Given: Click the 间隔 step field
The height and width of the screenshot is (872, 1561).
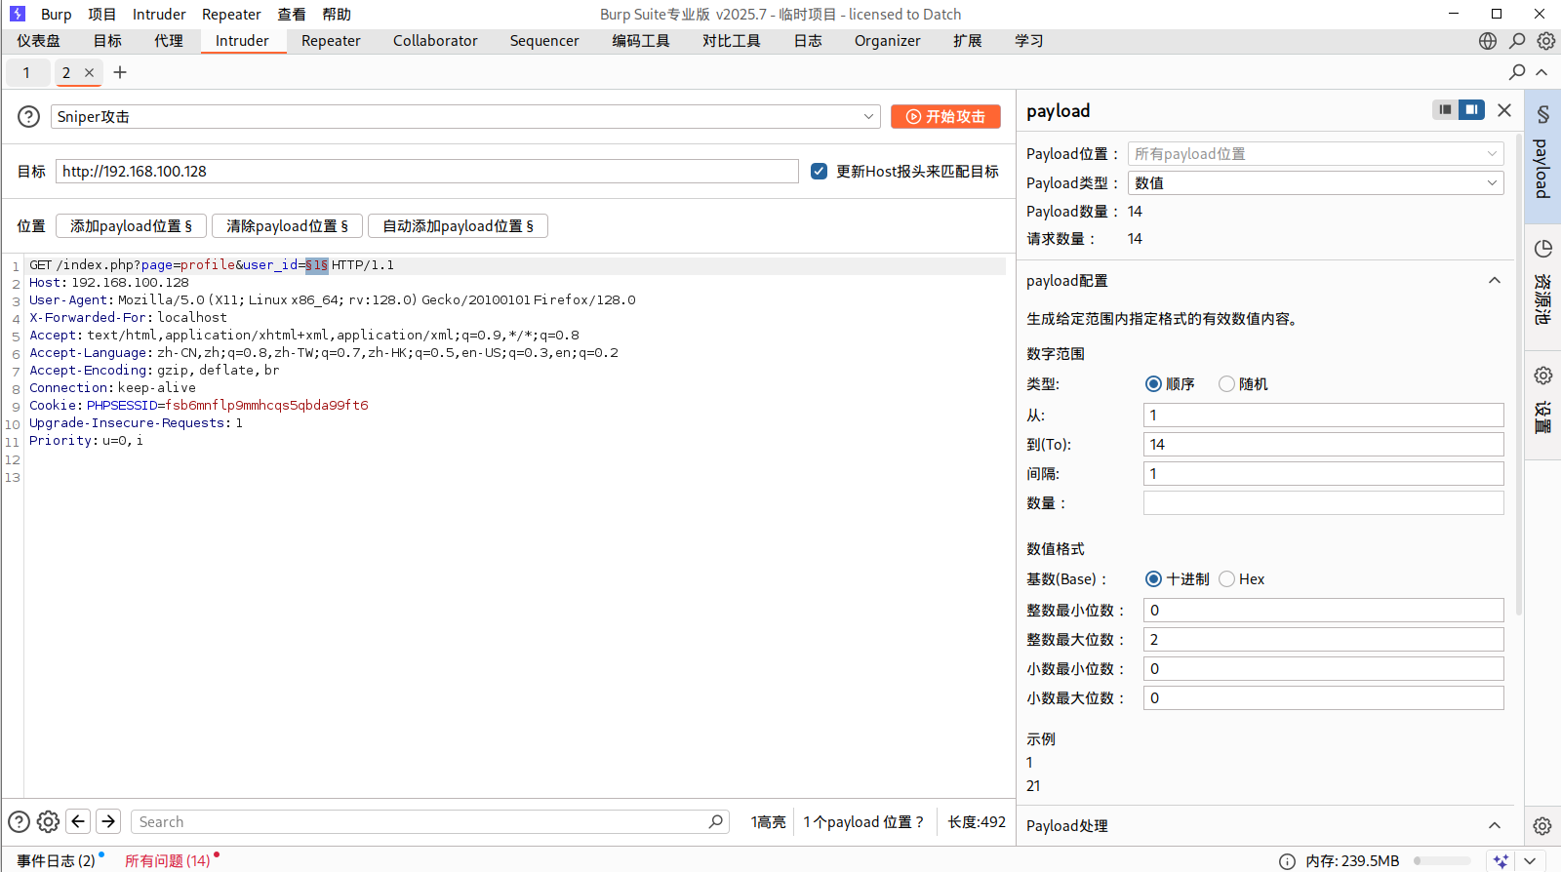Looking at the screenshot, I should tap(1324, 473).
